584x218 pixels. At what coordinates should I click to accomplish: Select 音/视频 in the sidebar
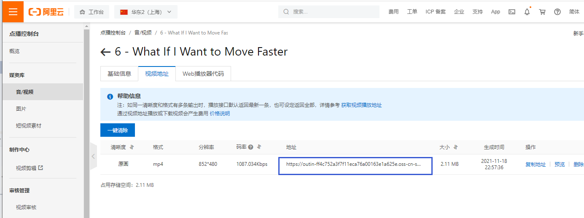[43, 92]
